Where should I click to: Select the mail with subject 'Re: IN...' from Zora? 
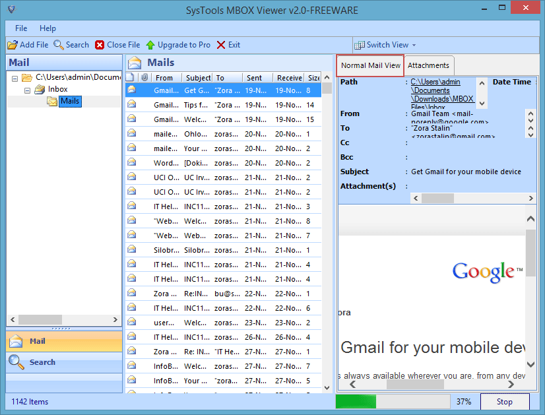pyautogui.click(x=223, y=352)
